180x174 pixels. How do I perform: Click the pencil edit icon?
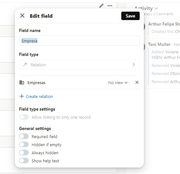[101, 5]
